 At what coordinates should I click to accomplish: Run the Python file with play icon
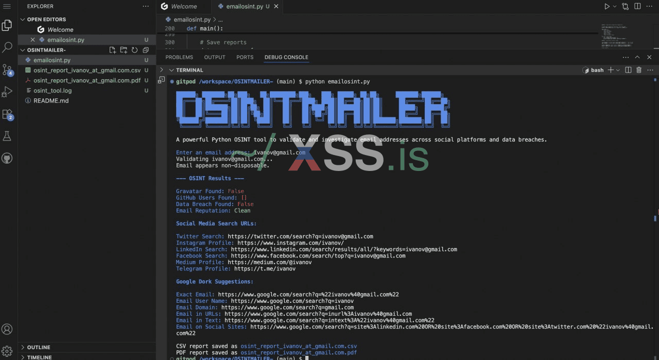click(x=607, y=6)
